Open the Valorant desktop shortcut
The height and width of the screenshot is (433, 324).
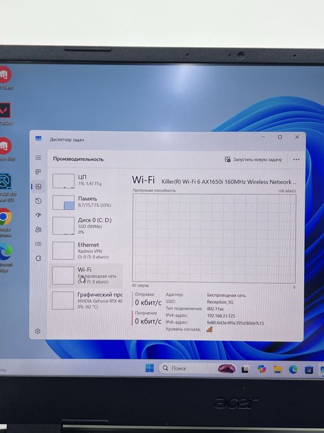6,113
